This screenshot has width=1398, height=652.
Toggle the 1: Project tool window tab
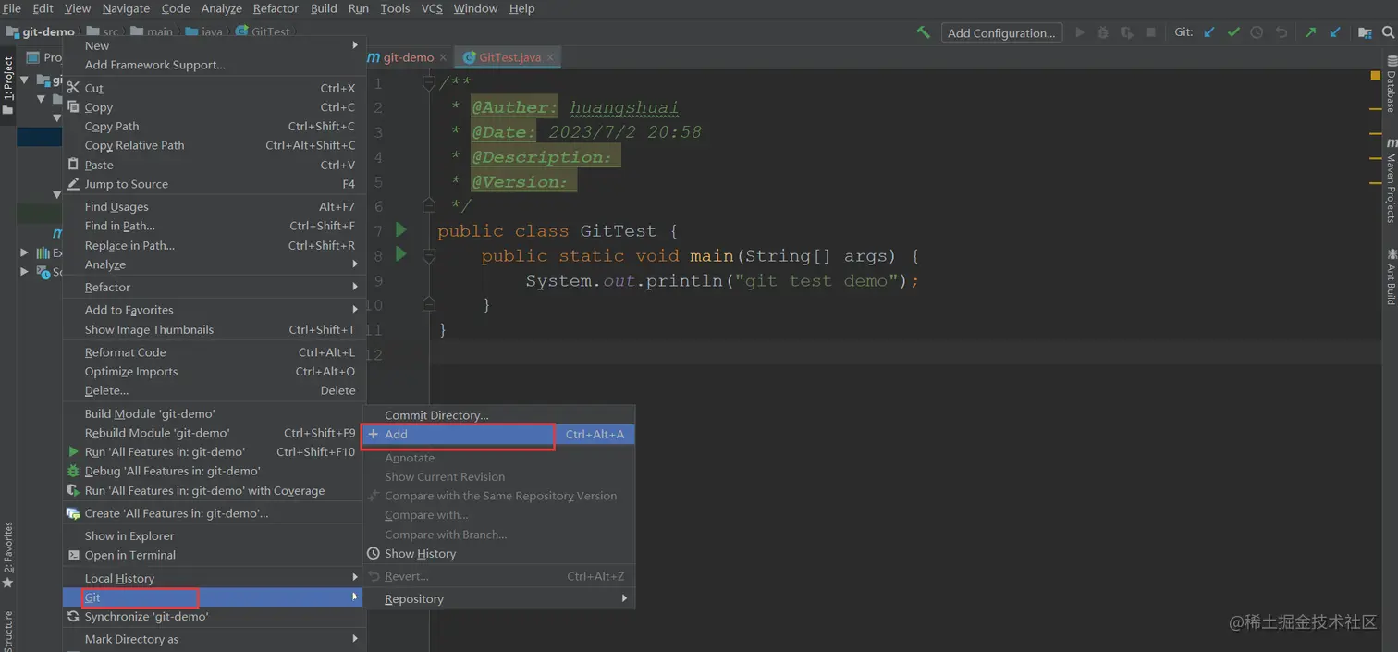click(8, 85)
